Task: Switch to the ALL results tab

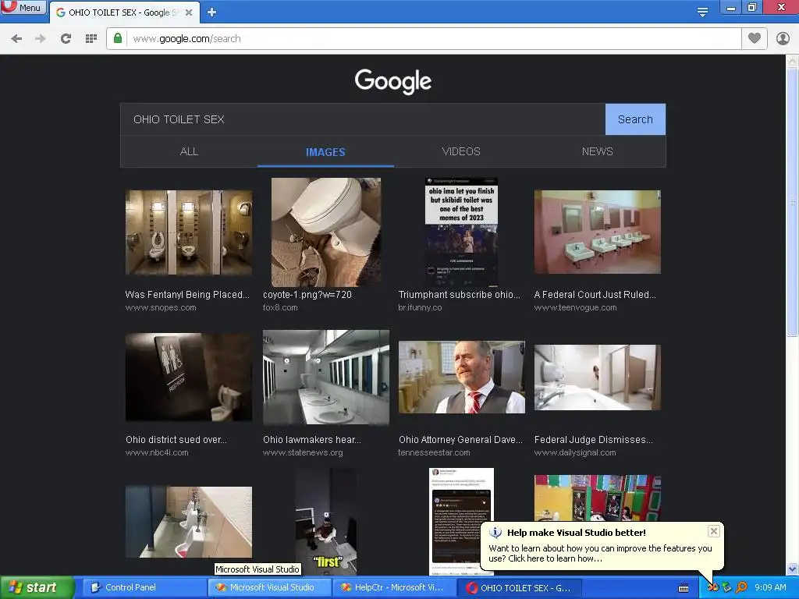Action: (189, 152)
